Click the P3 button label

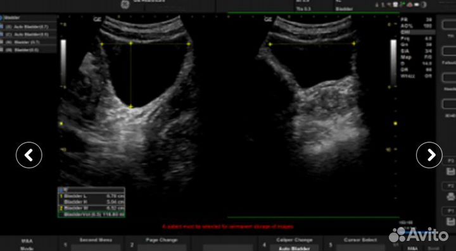[x=450, y=161]
